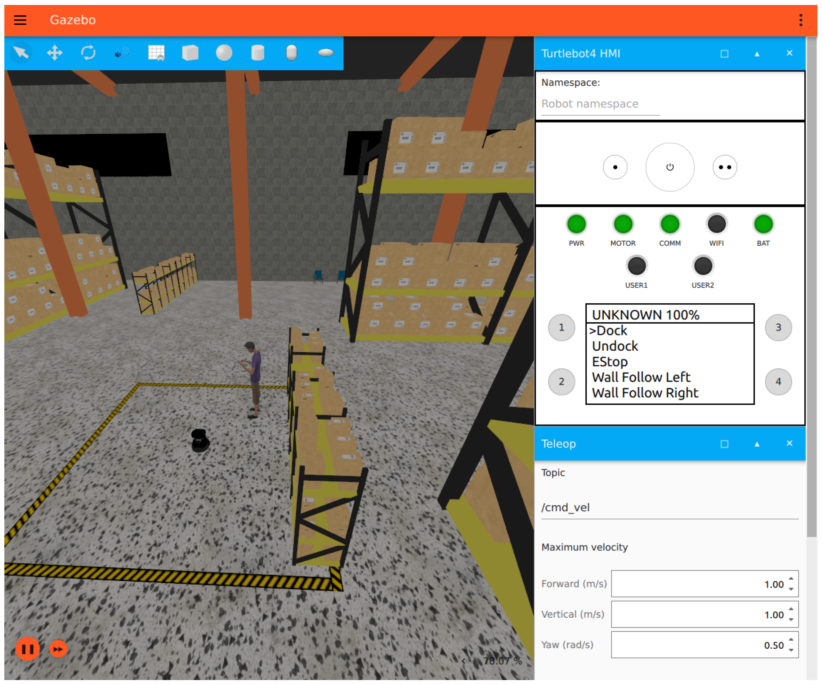Collapse the Teleop panel
Image resolution: width=823 pixels, height=685 pixels.
pyautogui.click(x=757, y=444)
